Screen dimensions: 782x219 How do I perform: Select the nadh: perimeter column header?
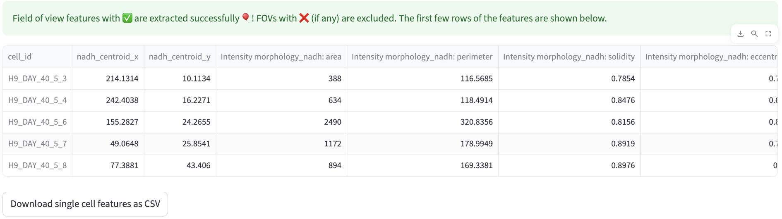422,57
